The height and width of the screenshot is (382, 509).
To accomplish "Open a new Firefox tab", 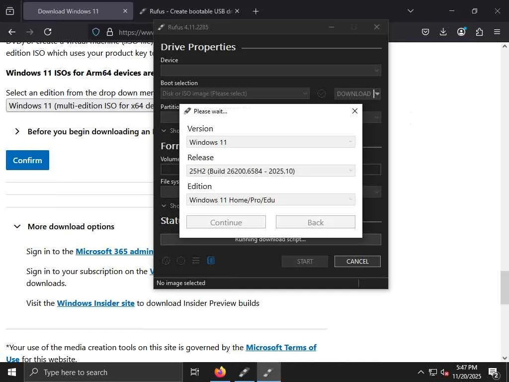I will click(x=256, y=11).
